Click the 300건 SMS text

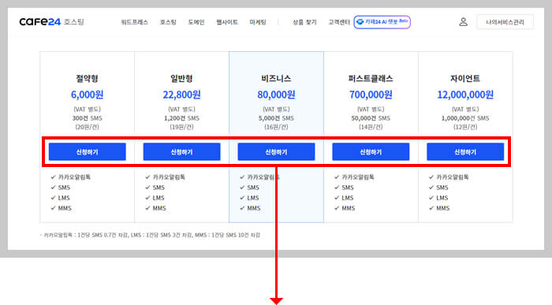click(x=88, y=118)
